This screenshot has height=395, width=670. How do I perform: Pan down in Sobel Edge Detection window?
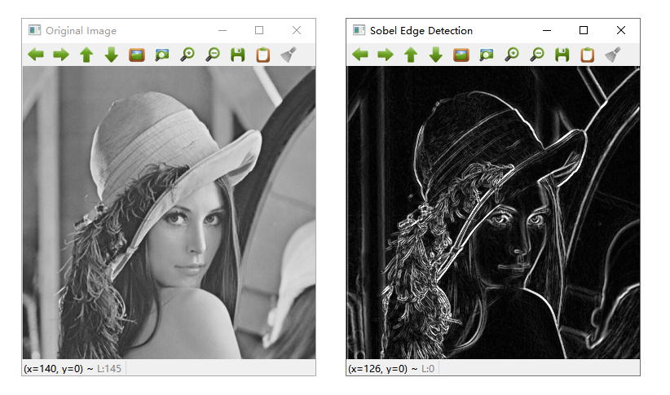[436, 55]
